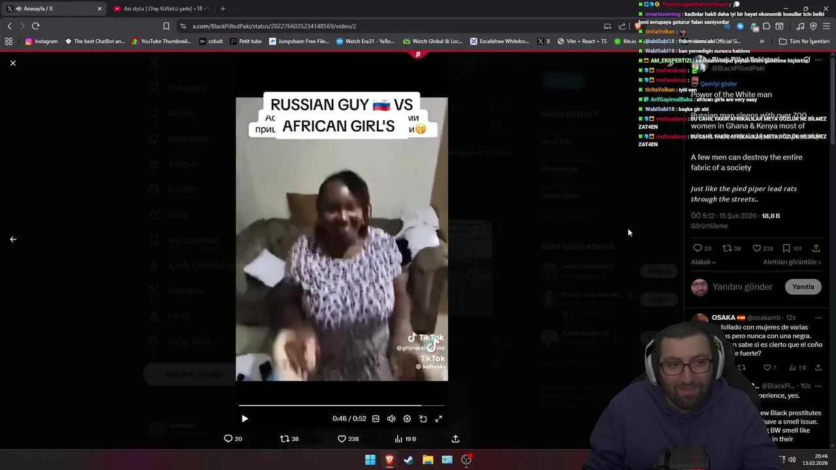The width and height of the screenshot is (836, 470).
Task: Open the Instagram bookmark
Action: pyautogui.click(x=41, y=41)
